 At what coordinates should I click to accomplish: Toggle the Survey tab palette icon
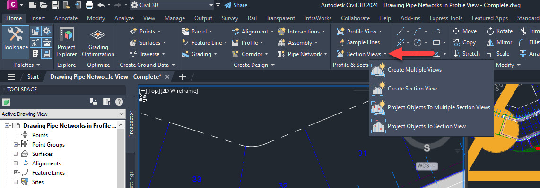pyautogui.click(x=35, y=42)
